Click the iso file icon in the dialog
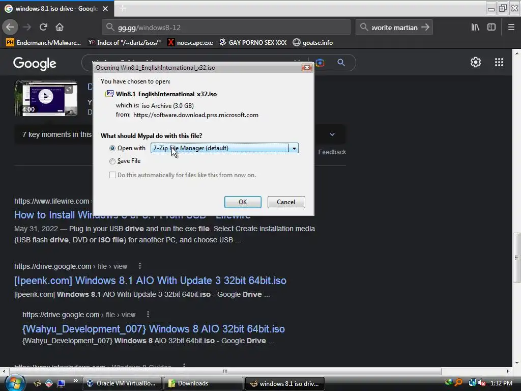This screenshot has width=521, height=391. [109, 94]
